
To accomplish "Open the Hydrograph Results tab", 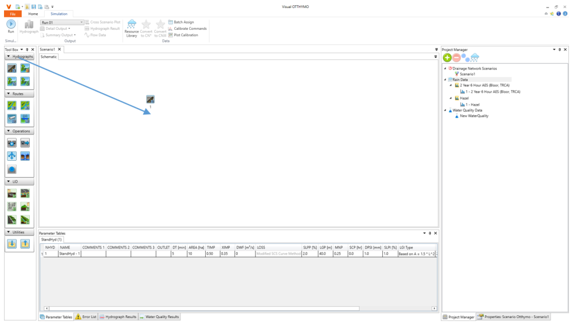I will click(117, 317).
